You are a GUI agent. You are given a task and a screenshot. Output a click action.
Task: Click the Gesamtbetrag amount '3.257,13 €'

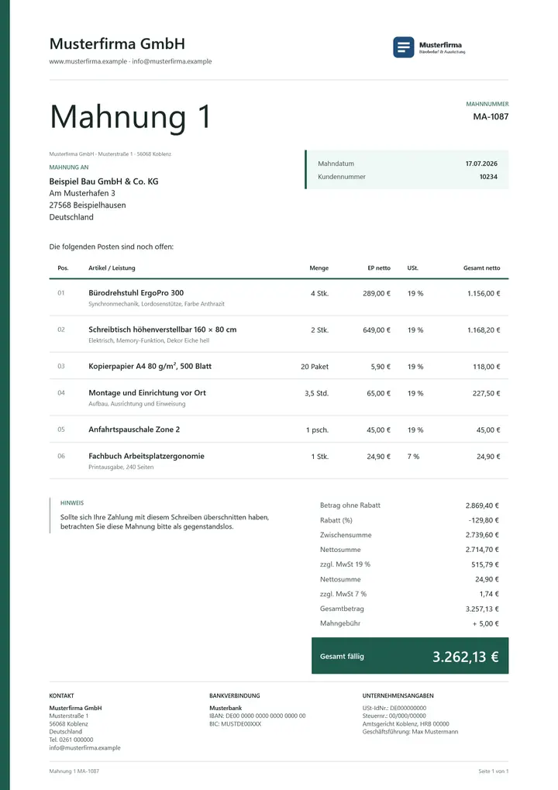482,609
